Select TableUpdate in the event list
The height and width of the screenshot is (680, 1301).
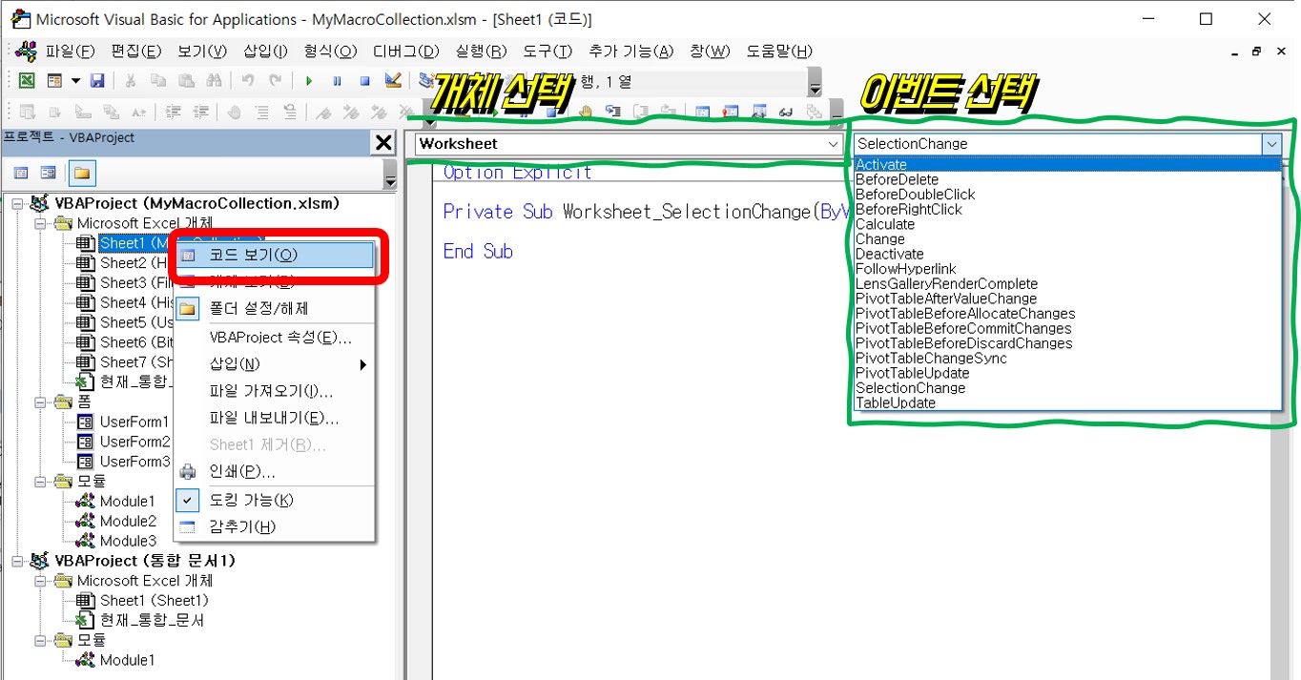(1066, 402)
